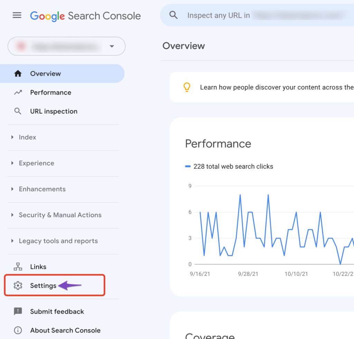Viewport: 354px width, 339px height.
Task: Expand the Enhancements section arrow
Action: (x=12, y=189)
